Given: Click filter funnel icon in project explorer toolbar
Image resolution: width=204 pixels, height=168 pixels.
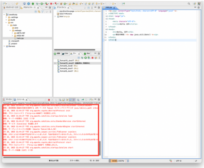Looking at the screenshot, I should (43, 12).
